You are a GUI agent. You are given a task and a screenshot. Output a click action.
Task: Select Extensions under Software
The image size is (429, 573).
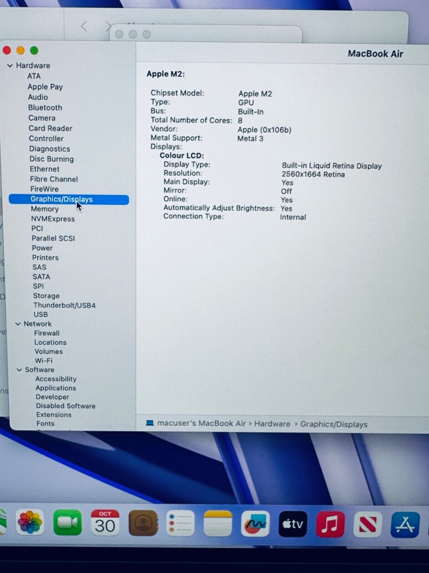pos(54,415)
